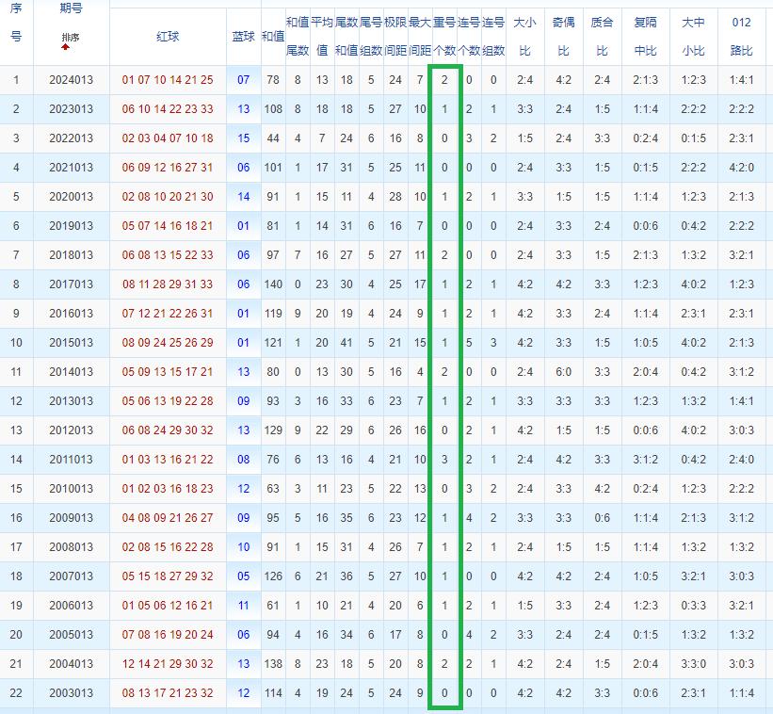Screen dimensions: 773x714
Task: Select issue number 2024013
Action: tap(72, 80)
